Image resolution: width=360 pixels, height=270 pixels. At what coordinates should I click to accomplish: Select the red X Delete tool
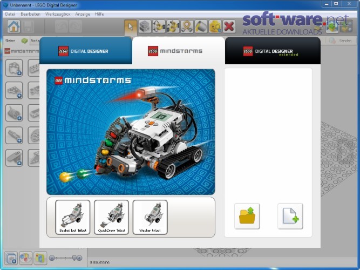pyautogui.click(x=229, y=26)
